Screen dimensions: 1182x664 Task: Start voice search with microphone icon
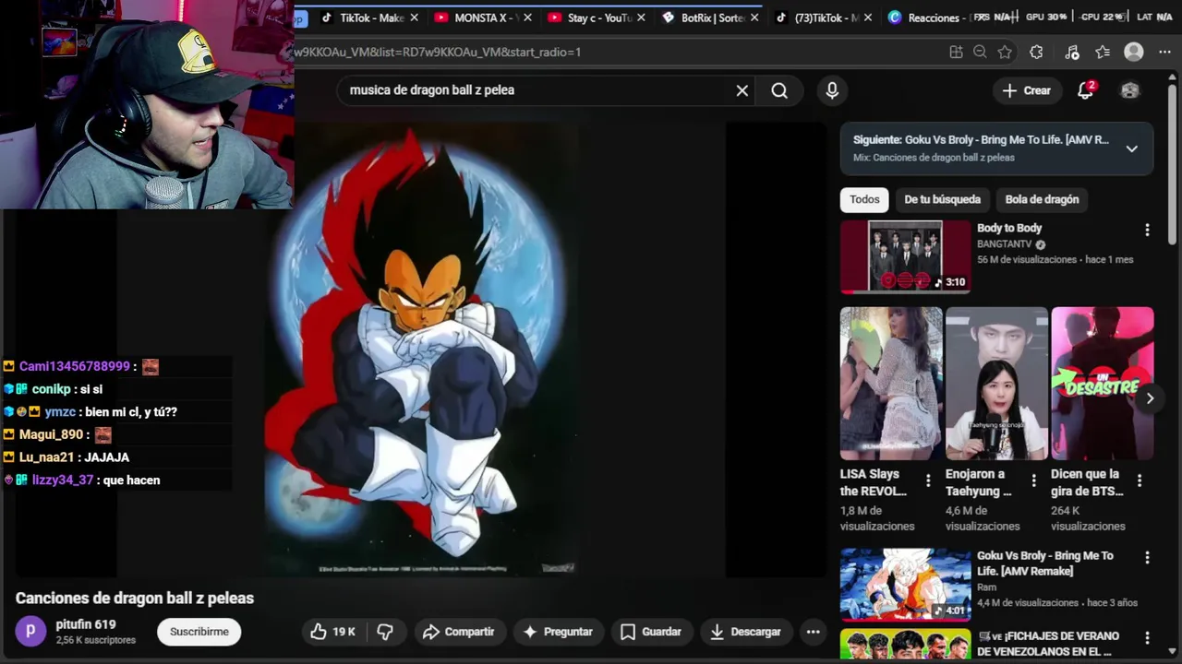(x=832, y=90)
